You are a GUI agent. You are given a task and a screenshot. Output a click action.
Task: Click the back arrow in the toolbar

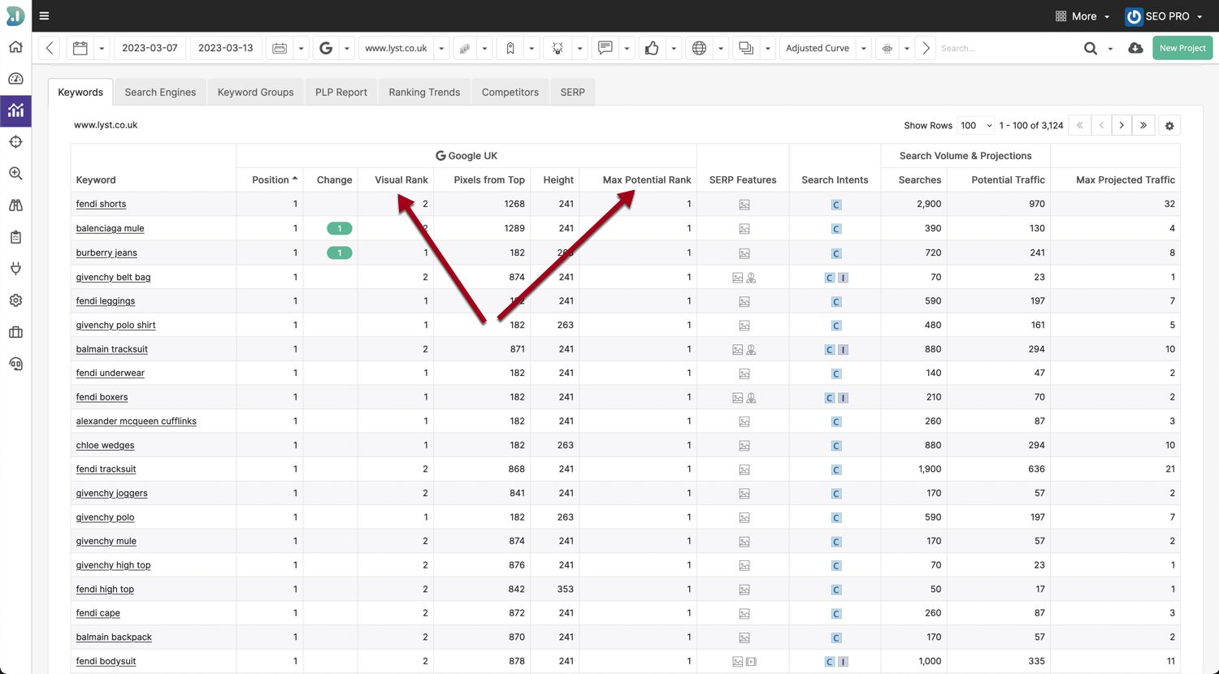50,48
